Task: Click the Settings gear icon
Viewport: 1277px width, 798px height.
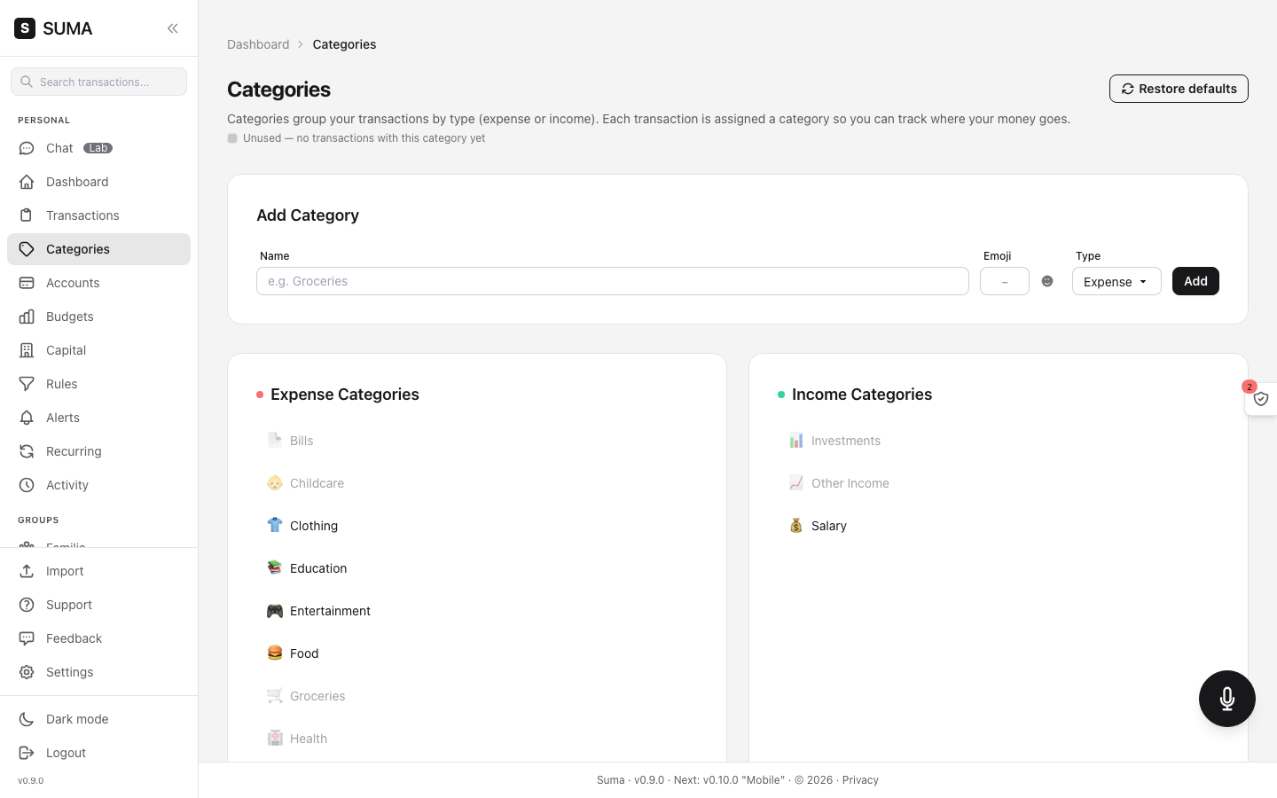Action: click(27, 672)
